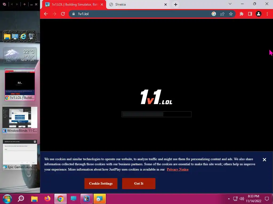This screenshot has height=204, width=273.
Task: Open taskbar search magnifier
Action: (21, 199)
